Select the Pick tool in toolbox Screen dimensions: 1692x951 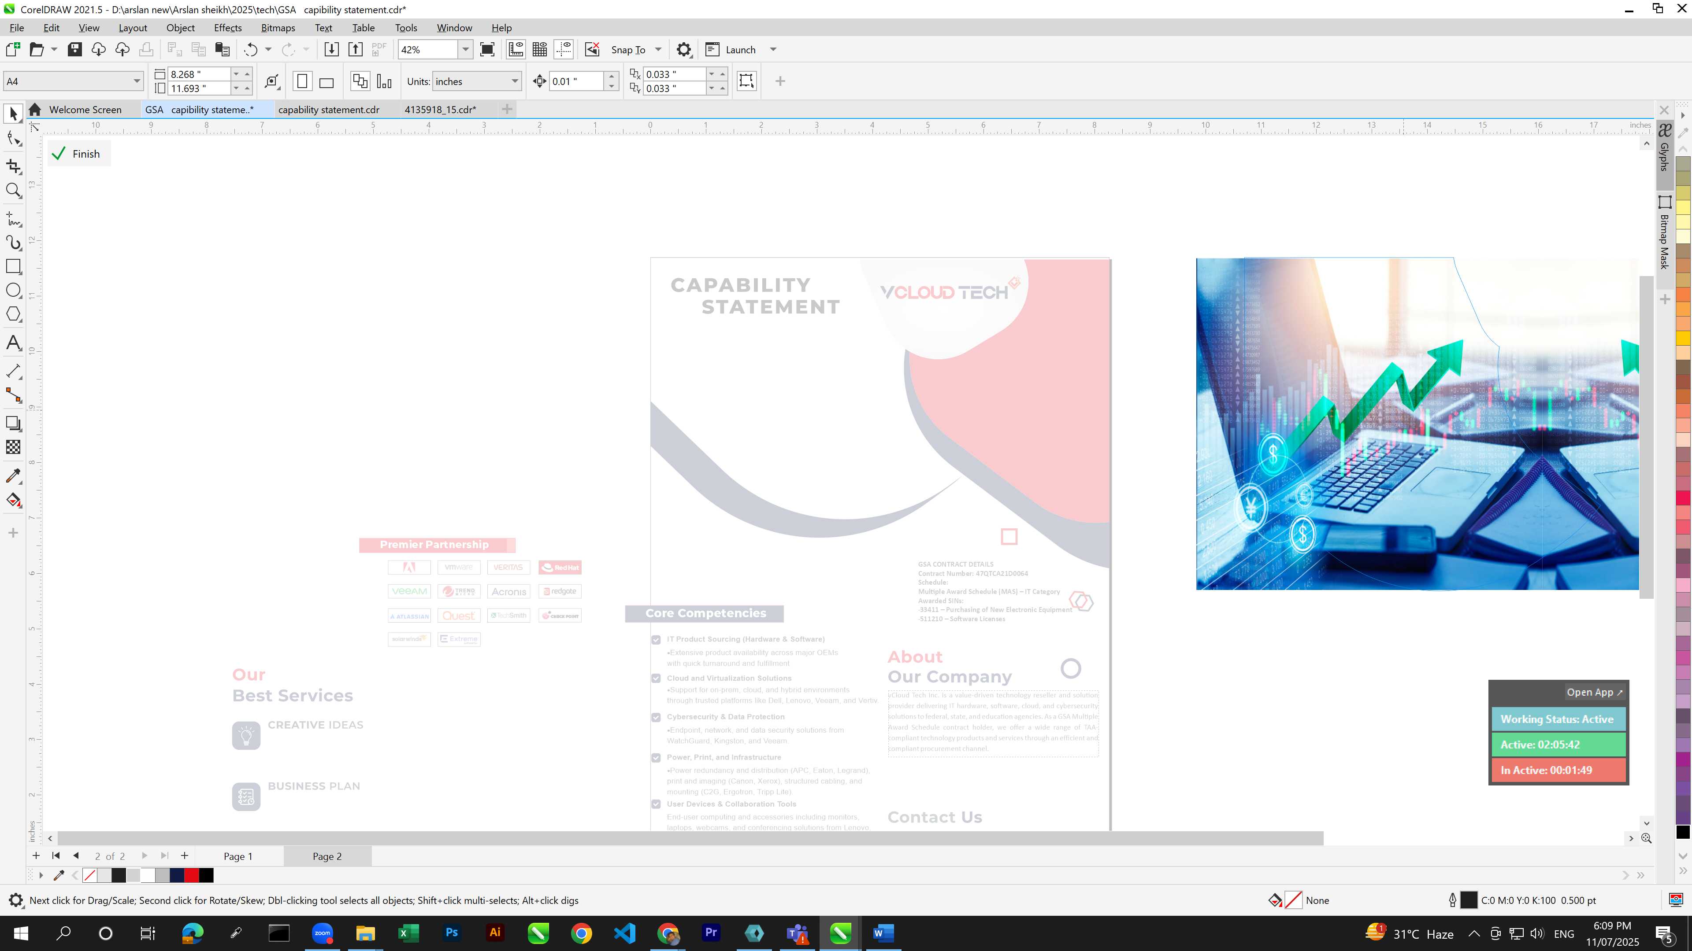pos(13,114)
